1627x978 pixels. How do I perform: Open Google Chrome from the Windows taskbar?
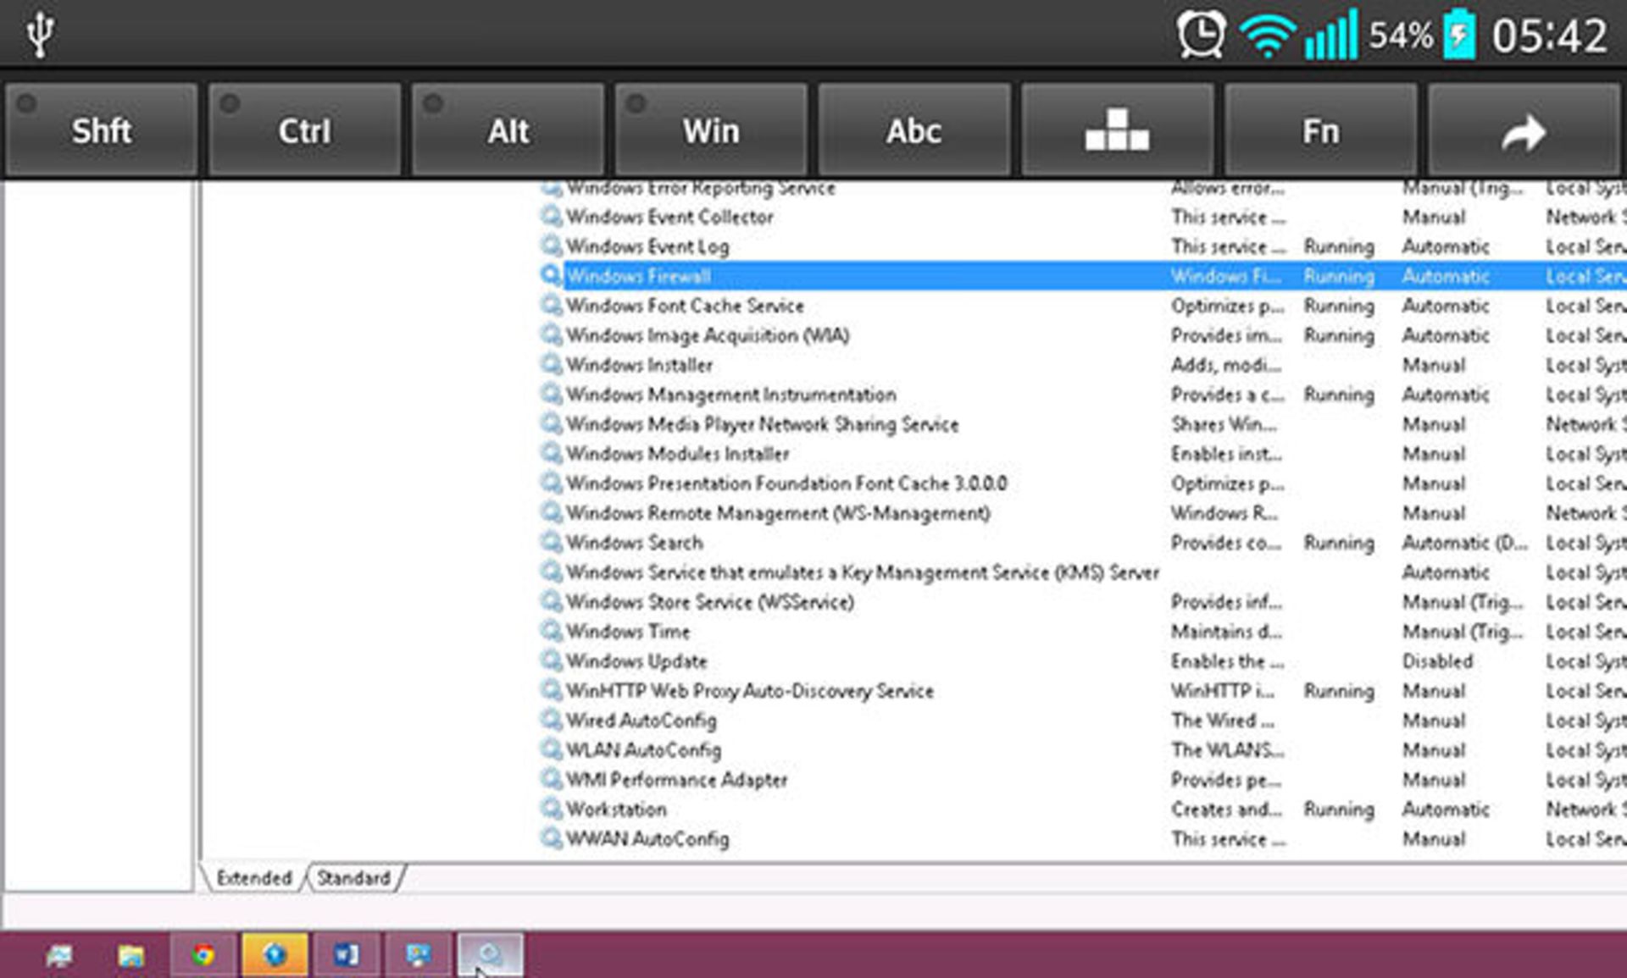(203, 955)
